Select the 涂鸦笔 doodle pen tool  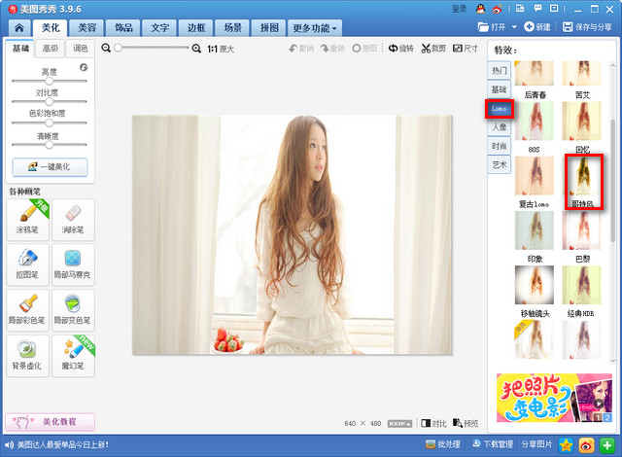pos(26,219)
